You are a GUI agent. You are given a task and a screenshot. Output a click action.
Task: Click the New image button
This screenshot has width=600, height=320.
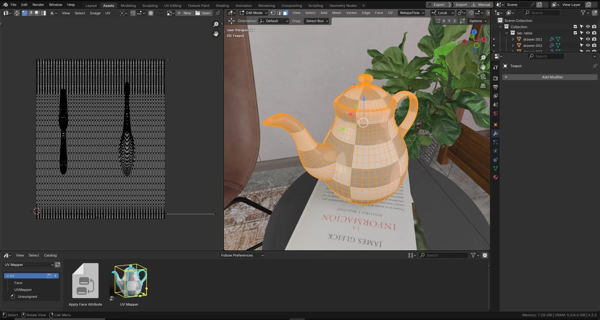click(x=184, y=13)
